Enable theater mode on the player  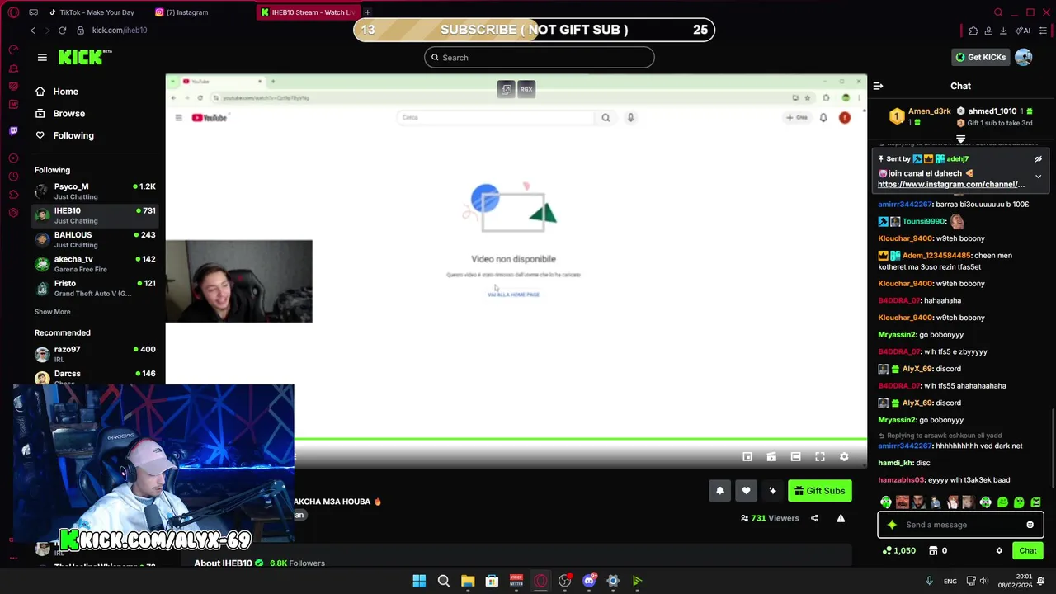pos(795,456)
